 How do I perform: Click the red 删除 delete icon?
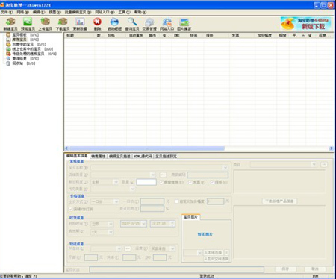click(97, 25)
